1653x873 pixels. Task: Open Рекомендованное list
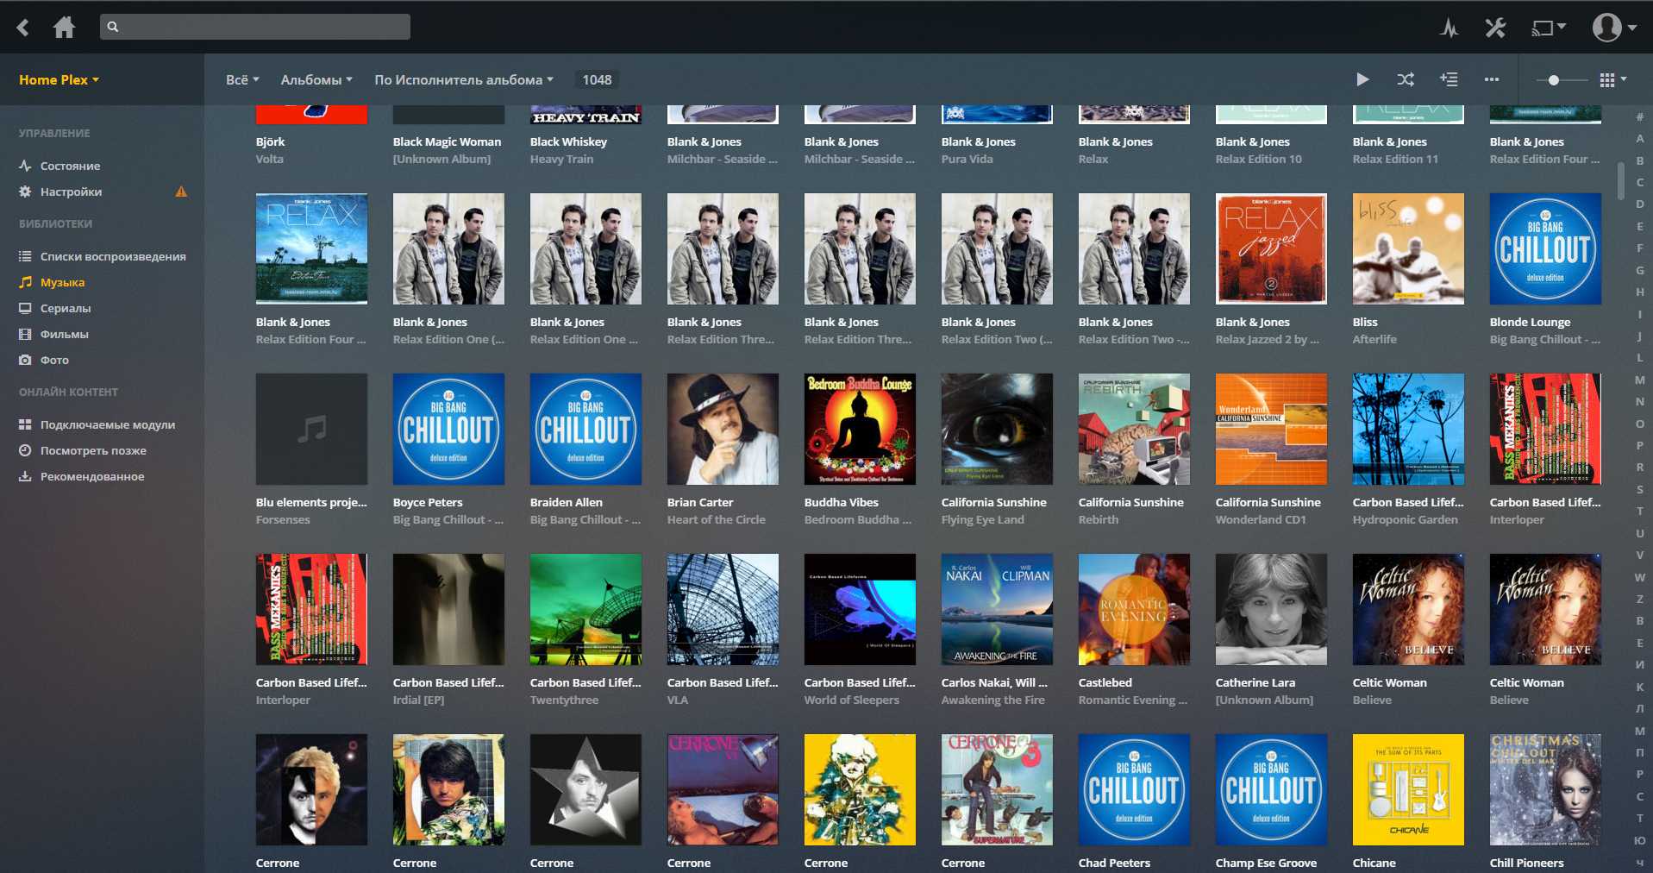(92, 476)
